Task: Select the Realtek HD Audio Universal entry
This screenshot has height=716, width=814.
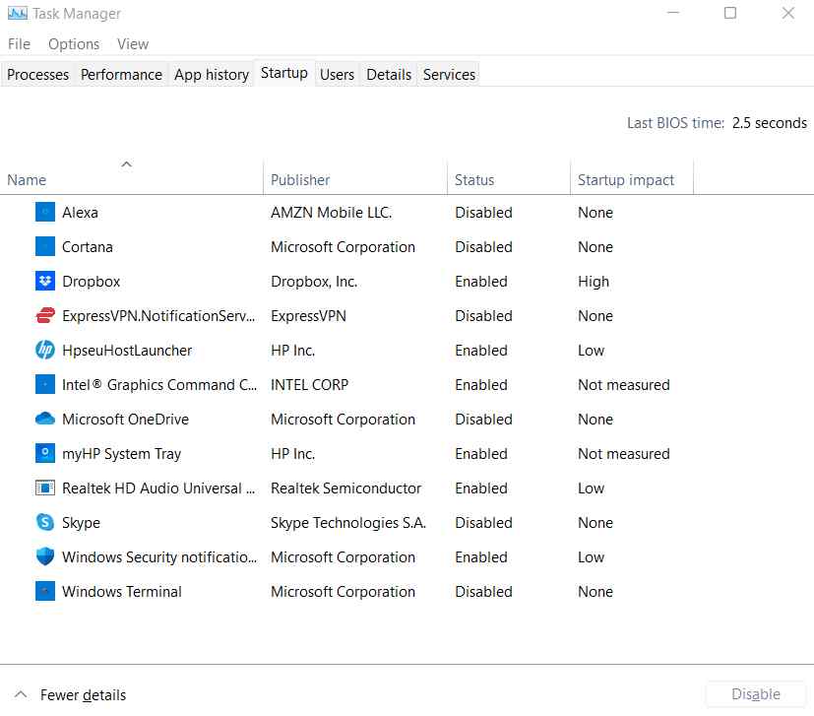Action: tap(158, 488)
